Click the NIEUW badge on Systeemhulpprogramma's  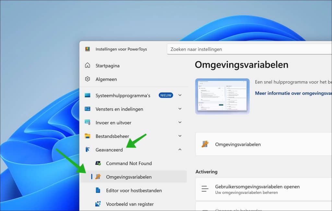[166, 95]
